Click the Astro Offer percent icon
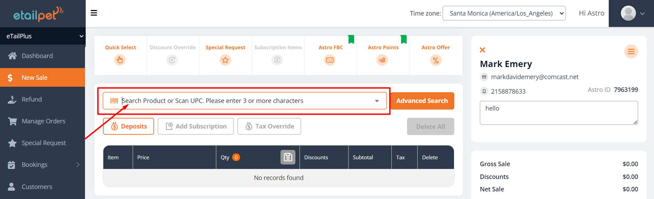The width and height of the screenshot is (654, 199). (x=436, y=60)
